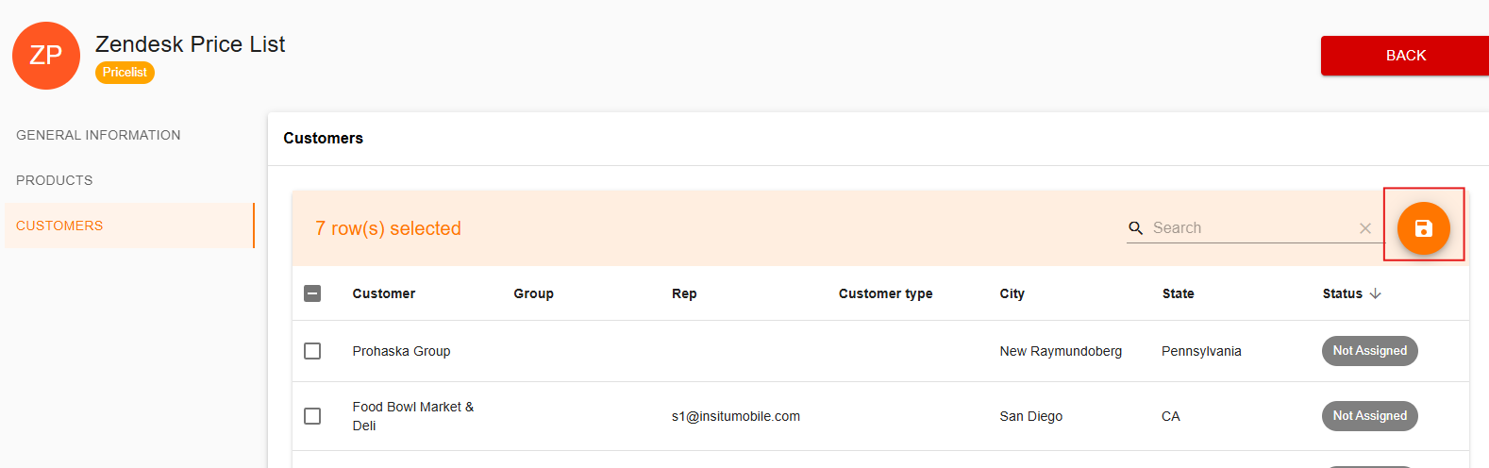Click the red BACK button
This screenshot has width=1489, height=468.
point(1405,56)
